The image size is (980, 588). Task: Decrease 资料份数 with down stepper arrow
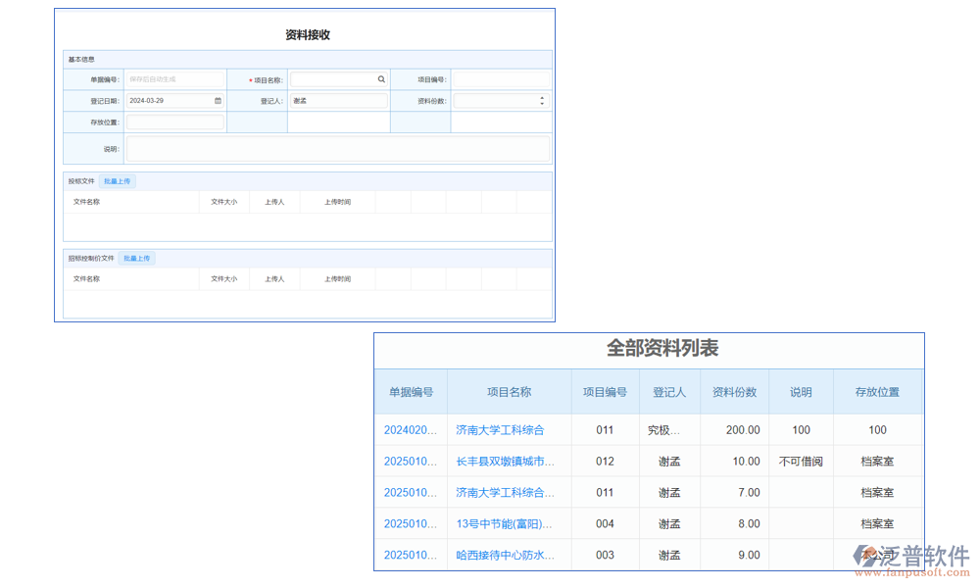point(543,103)
